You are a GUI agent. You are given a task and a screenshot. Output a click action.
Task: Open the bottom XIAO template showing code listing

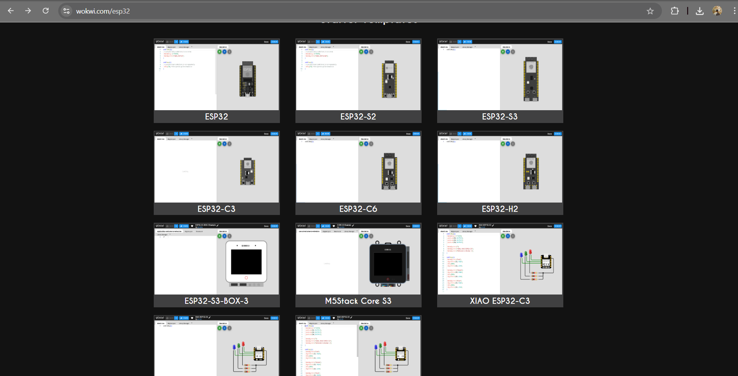358,346
